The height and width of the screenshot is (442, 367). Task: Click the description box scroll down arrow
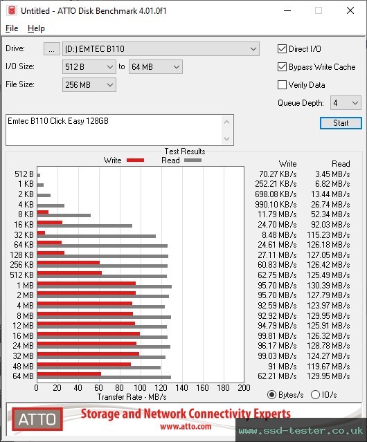[227, 139]
